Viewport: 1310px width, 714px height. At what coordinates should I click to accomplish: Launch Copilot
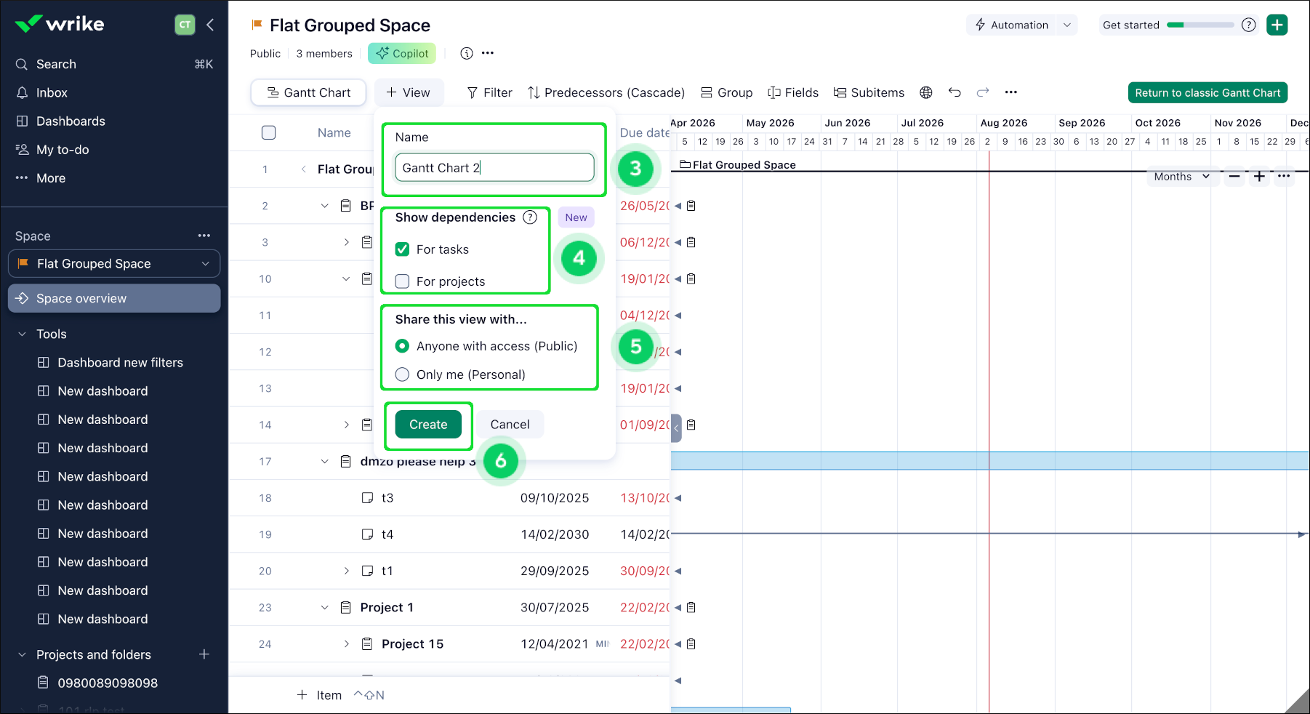[402, 53]
